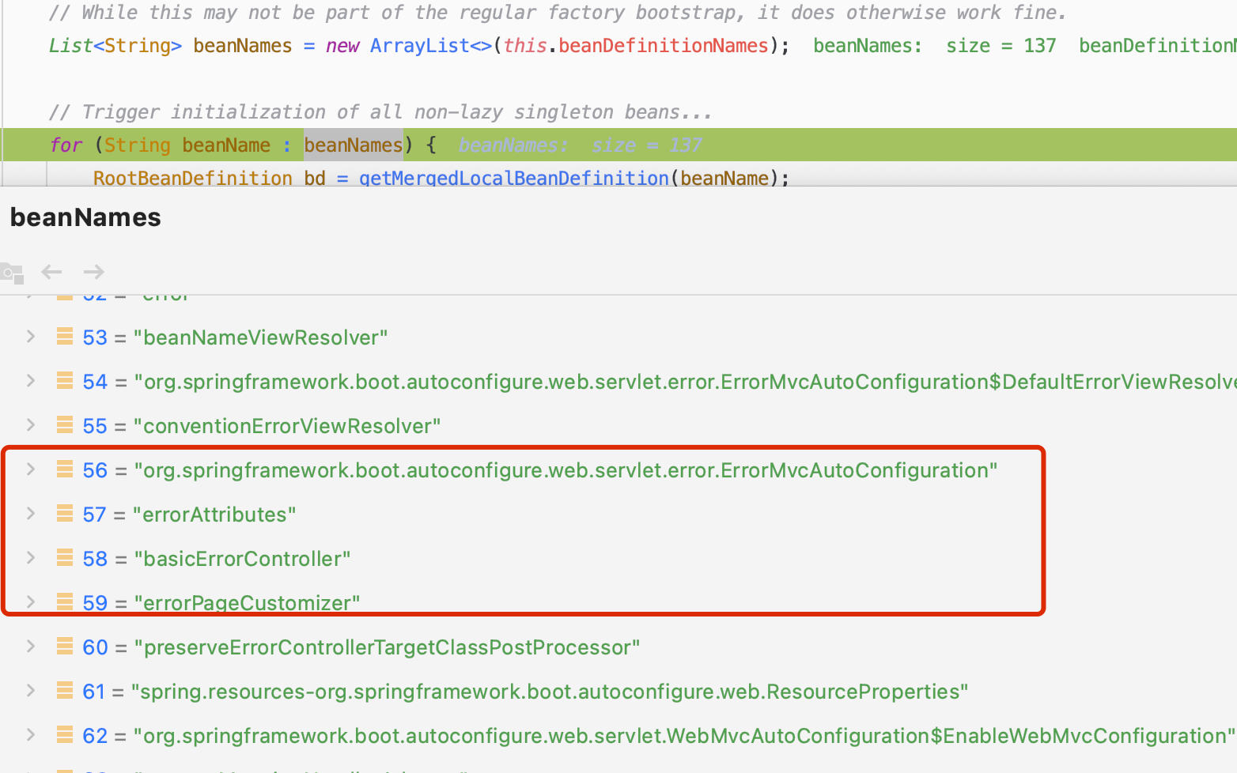Expand entry 59 errorPageCustomizer

tap(31, 602)
